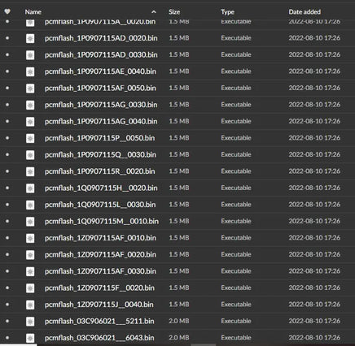Click file icon for pcmflash_1P0907115AD_0020.bin
The height and width of the screenshot is (346, 355).
pos(30,38)
